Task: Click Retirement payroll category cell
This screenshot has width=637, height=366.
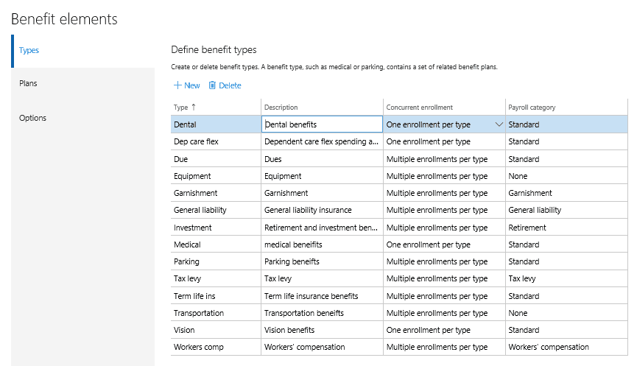Action: click(x=567, y=228)
